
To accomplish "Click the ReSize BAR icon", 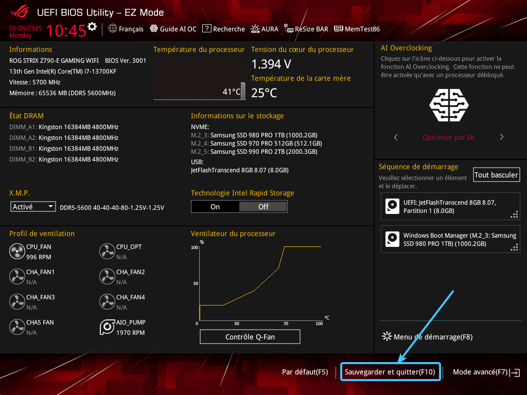I will (289, 29).
